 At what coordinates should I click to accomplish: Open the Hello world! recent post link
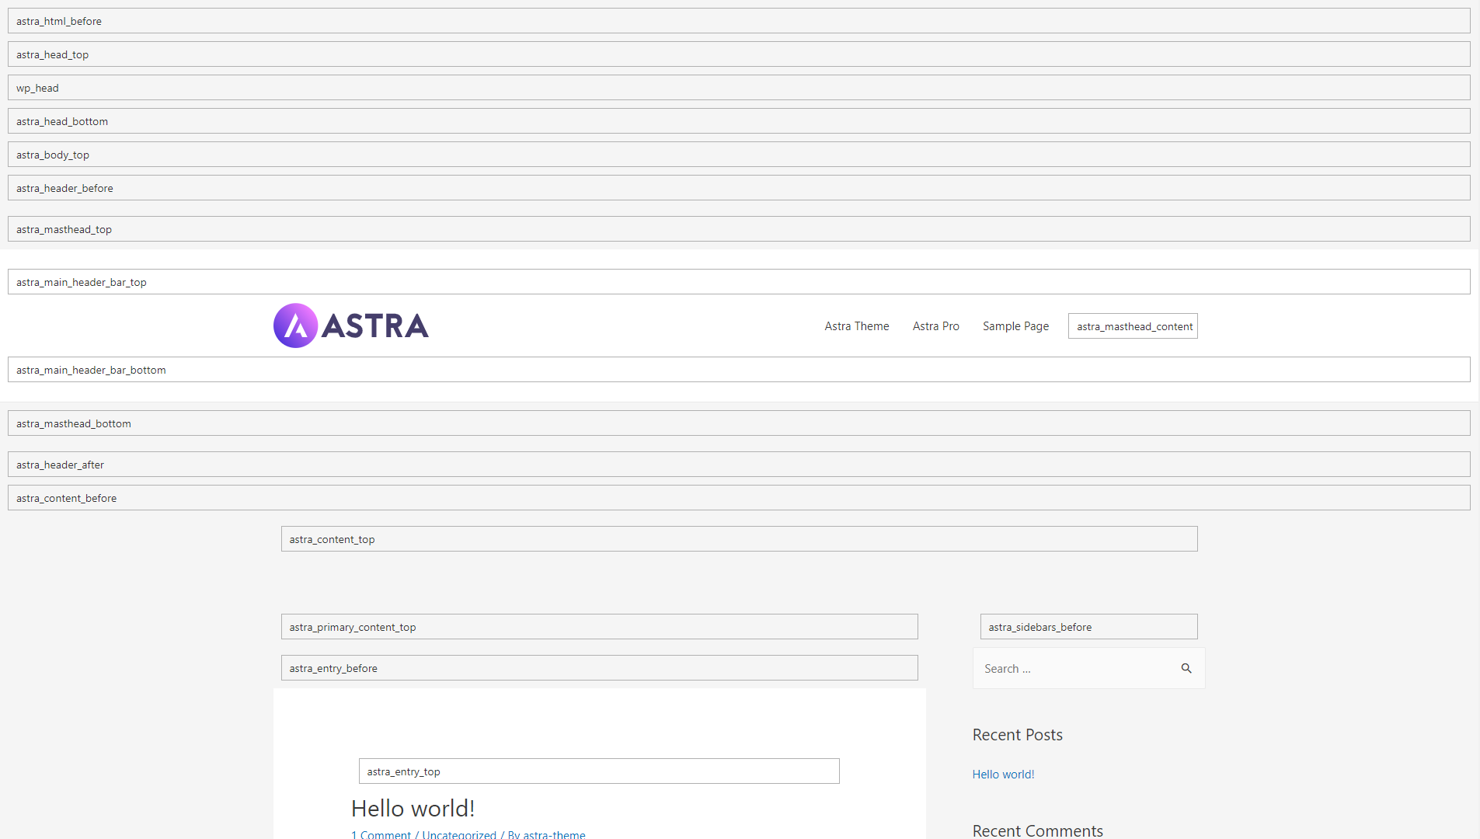click(1004, 775)
